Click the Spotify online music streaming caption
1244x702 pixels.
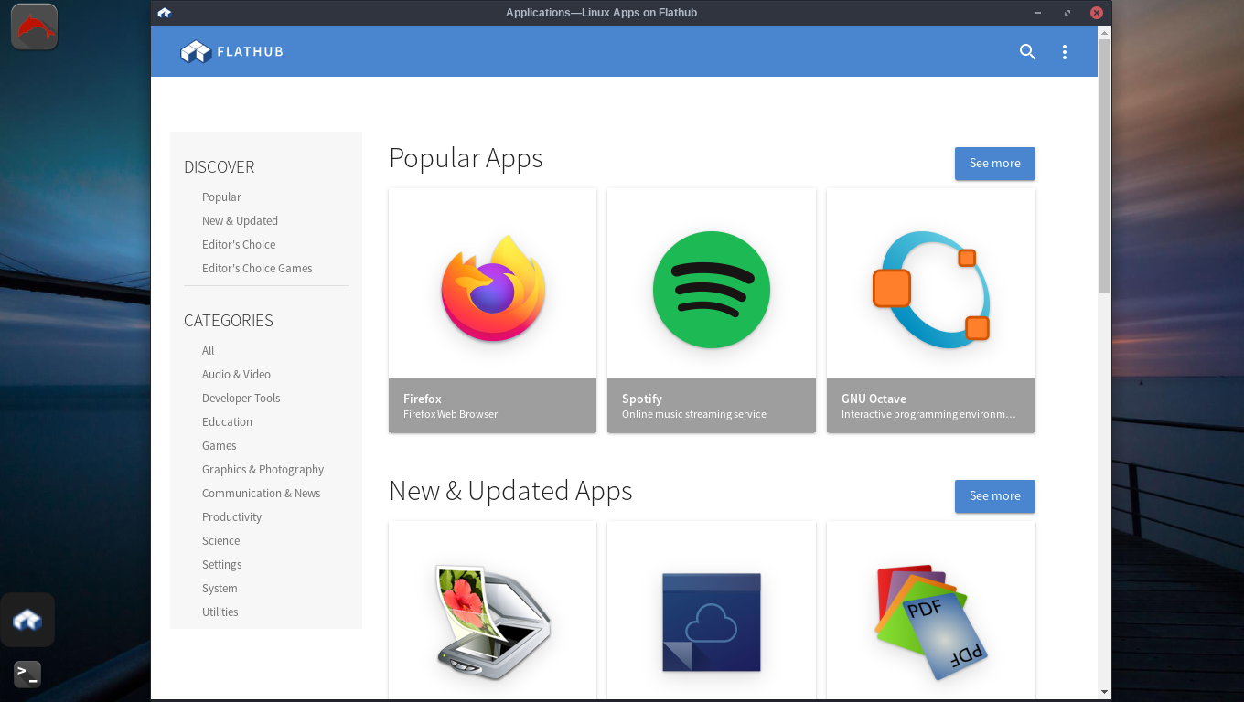[694, 414]
